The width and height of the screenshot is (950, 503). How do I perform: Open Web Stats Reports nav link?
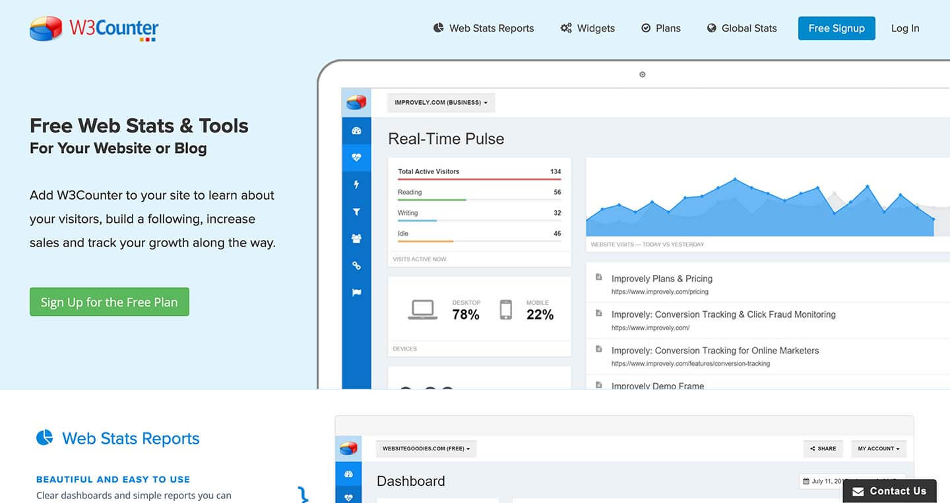tap(484, 28)
